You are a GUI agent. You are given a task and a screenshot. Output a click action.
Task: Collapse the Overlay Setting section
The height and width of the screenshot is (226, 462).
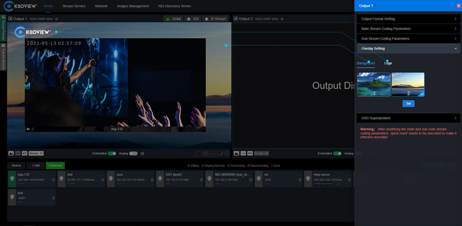[407, 49]
